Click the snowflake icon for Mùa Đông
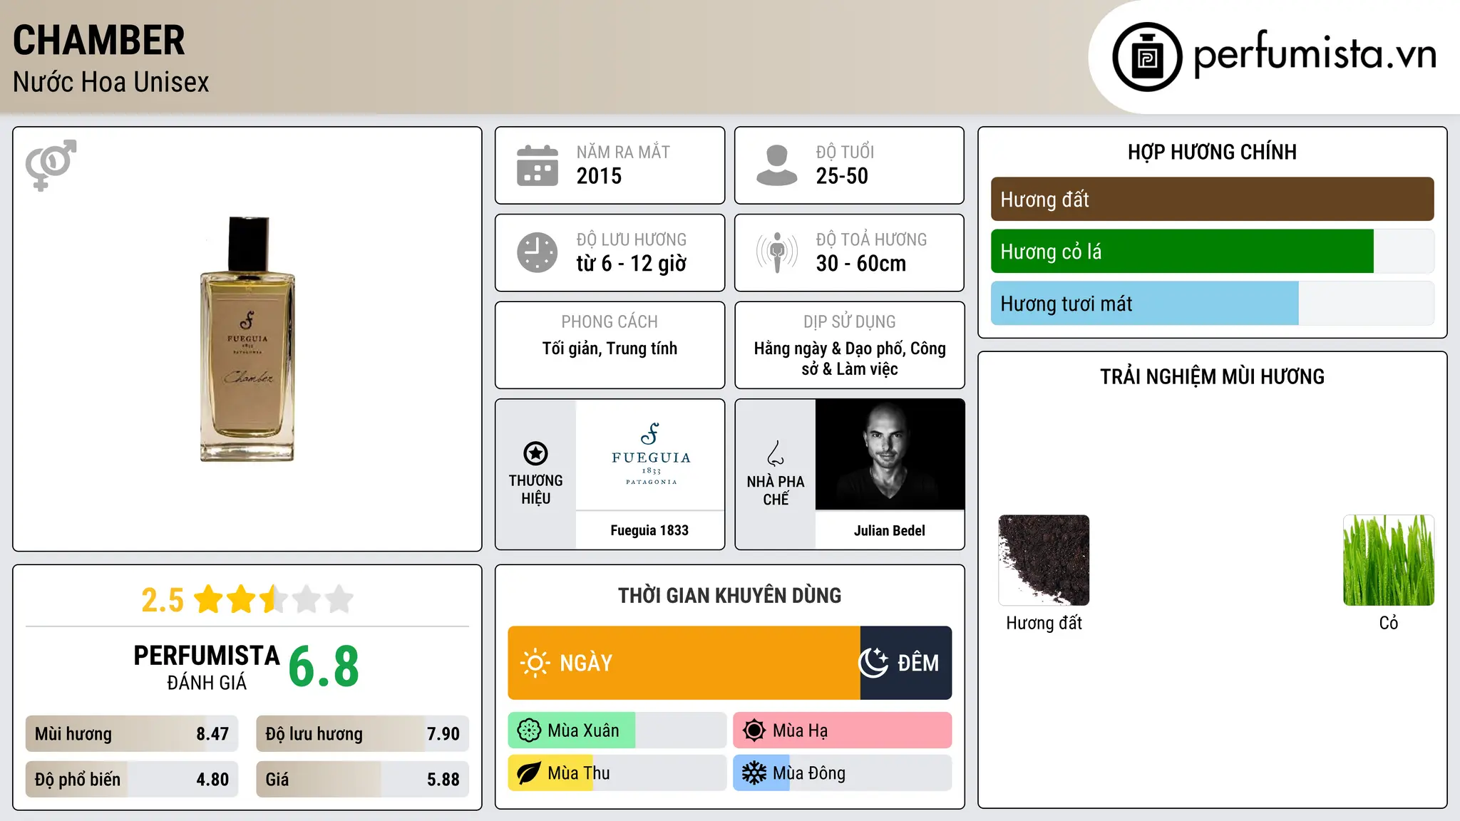The height and width of the screenshot is (821, 1460). pos(754,773)
